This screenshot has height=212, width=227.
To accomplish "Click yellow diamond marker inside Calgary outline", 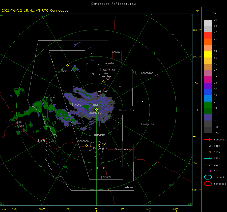I will (100, 145).
